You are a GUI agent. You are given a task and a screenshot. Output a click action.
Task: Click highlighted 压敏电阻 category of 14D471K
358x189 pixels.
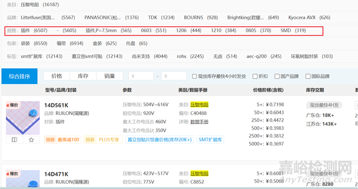(x=200, y=174)
